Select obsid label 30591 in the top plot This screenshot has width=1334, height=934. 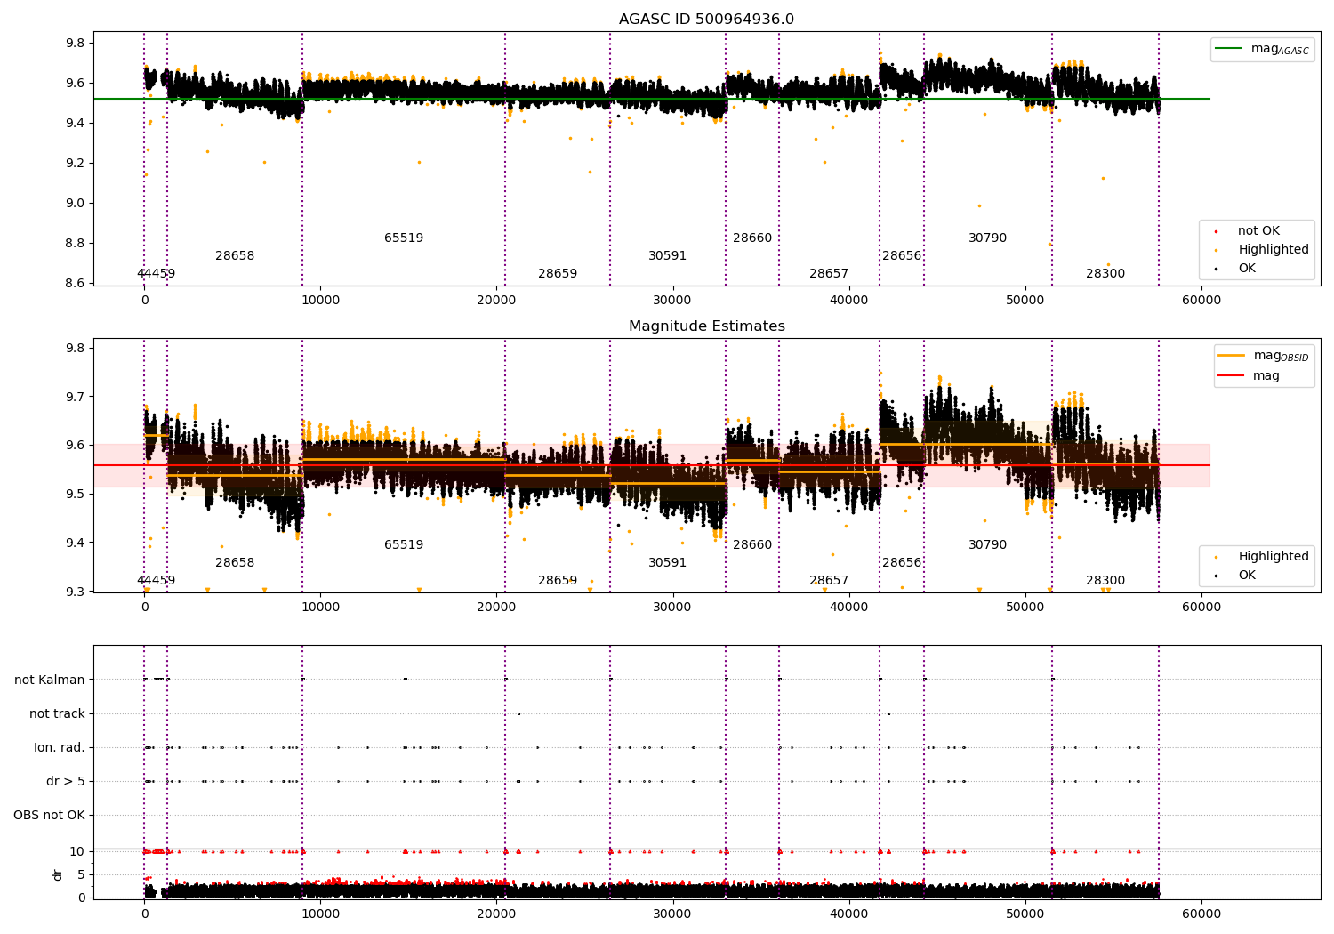667,256
